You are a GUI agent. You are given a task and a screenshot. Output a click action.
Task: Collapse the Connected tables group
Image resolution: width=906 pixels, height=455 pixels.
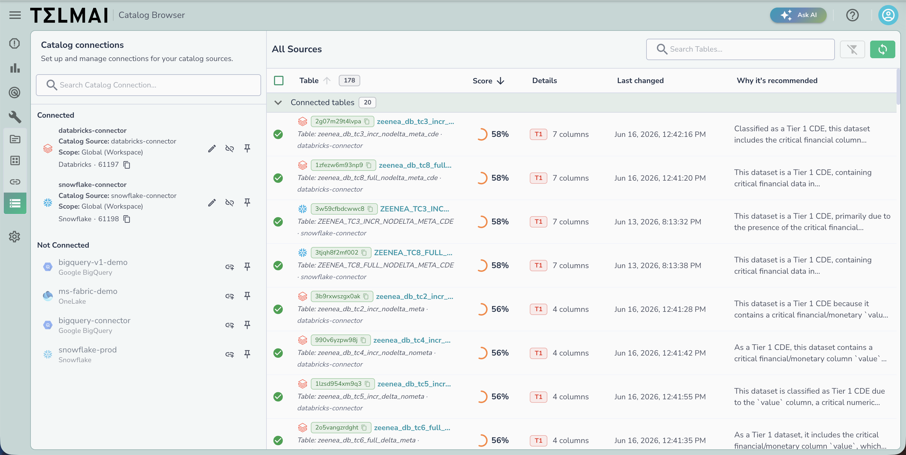pyautogui.click(x=278, y=102)
